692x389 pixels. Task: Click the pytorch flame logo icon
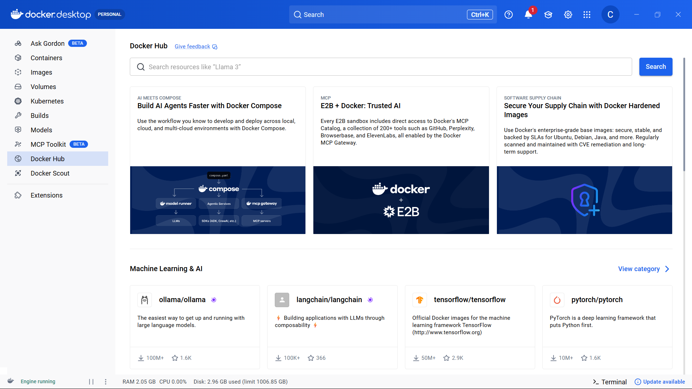point(557,300)
